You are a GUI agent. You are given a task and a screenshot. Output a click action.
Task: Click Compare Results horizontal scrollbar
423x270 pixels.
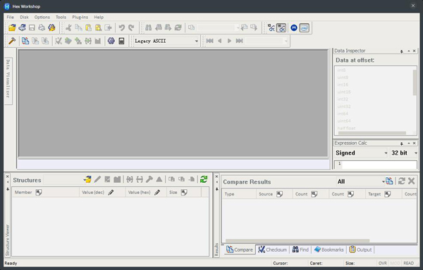tap(298, 240)
